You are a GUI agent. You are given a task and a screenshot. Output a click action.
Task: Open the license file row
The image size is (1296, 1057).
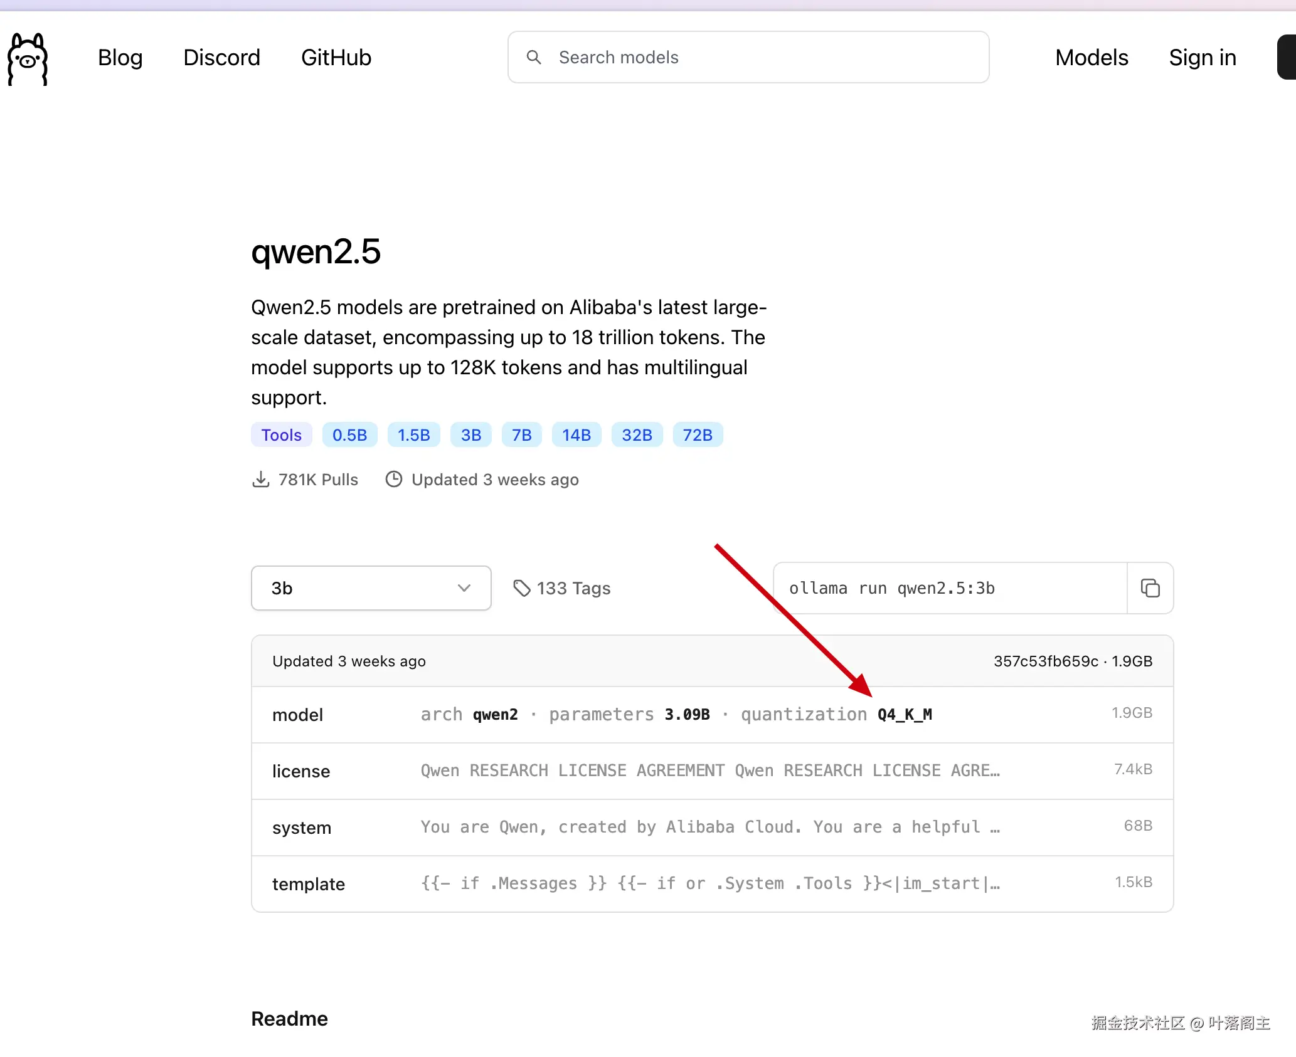point(712,771)
